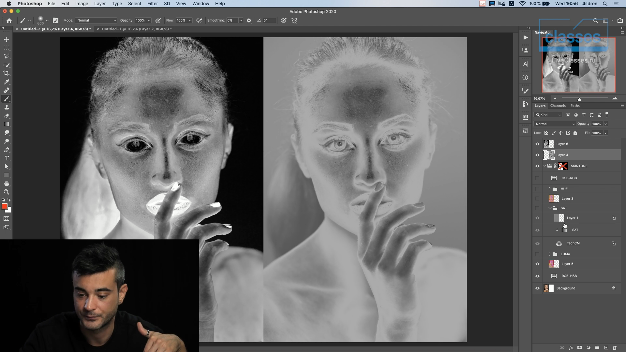Select the Crop tool
626x352 pixels.
[x=7, y=73]
